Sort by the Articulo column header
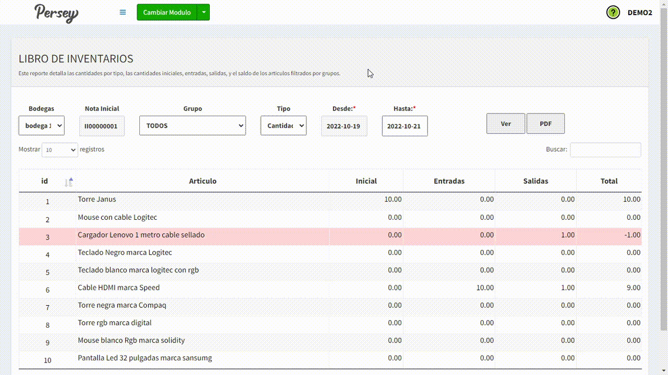Image resolution: width=668 pixels, height=375 pixels. 202,181
